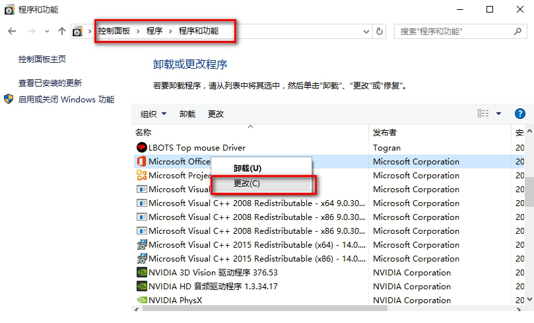Click icon of Visual C++ 2015 (x64) entry

click(141, 244)
